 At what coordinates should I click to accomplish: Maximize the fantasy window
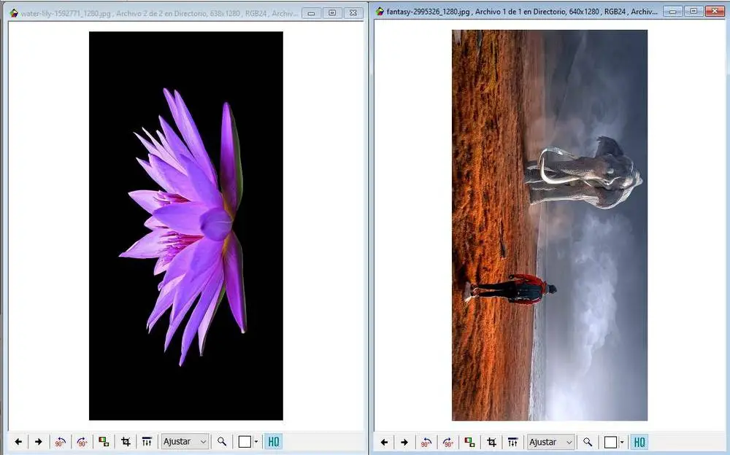693,11
